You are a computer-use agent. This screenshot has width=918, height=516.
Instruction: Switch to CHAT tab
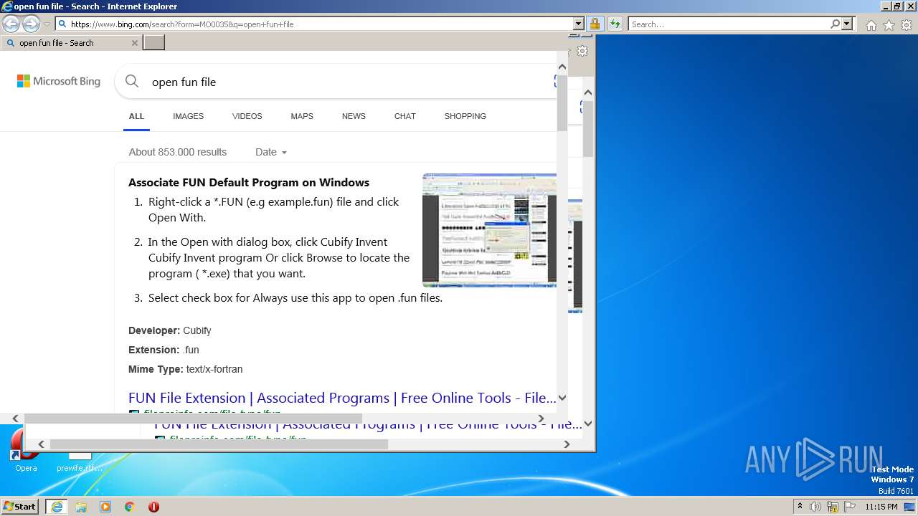pyautogui.click(x=404, y=116)
